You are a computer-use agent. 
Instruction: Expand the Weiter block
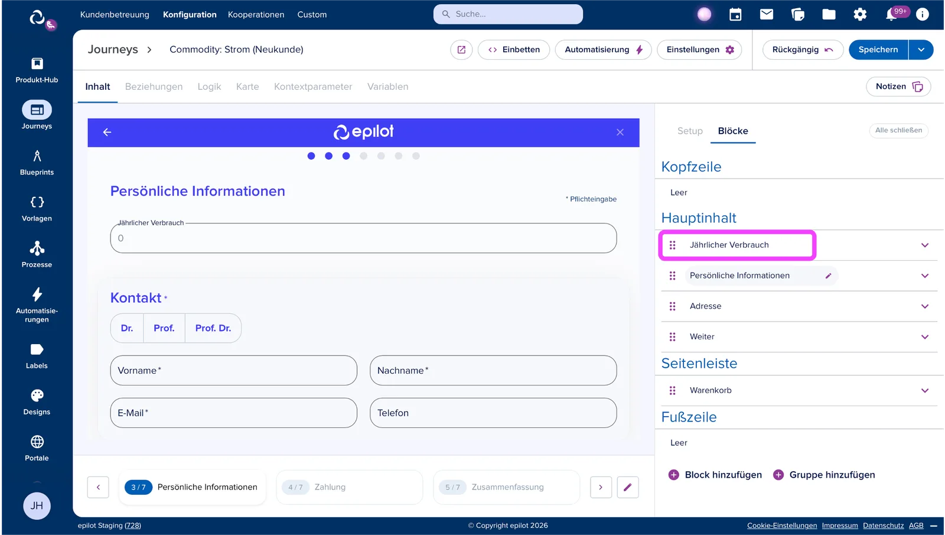[x=925, y=337]
